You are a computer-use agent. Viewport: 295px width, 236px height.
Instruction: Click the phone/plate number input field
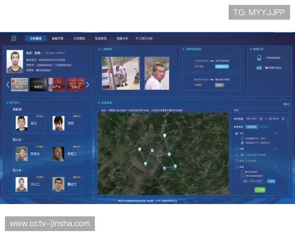[x=252, y=181]
